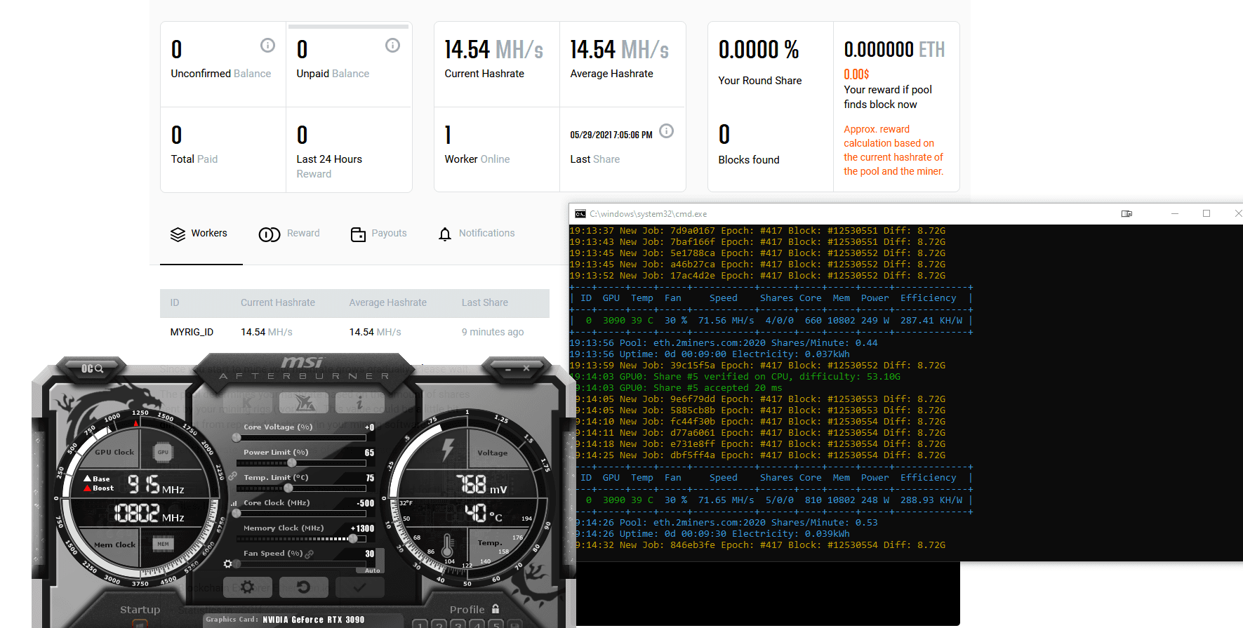Open the Afterburner info button
Viewport: 1243px width, 628px height.
(359, 402)
